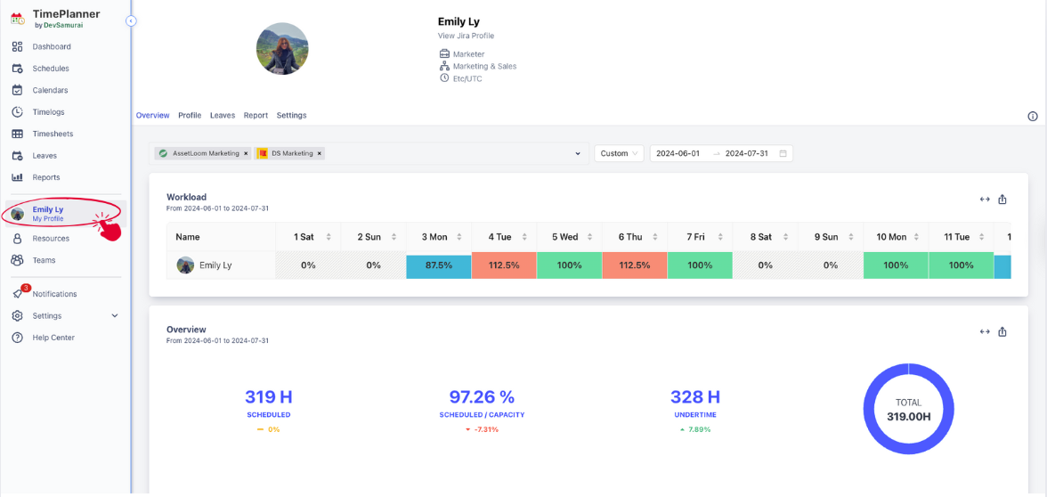Screen dimensions: 1047x497
Task: Open the Custom date range dropdown
Action: click(x=619, y=153)
